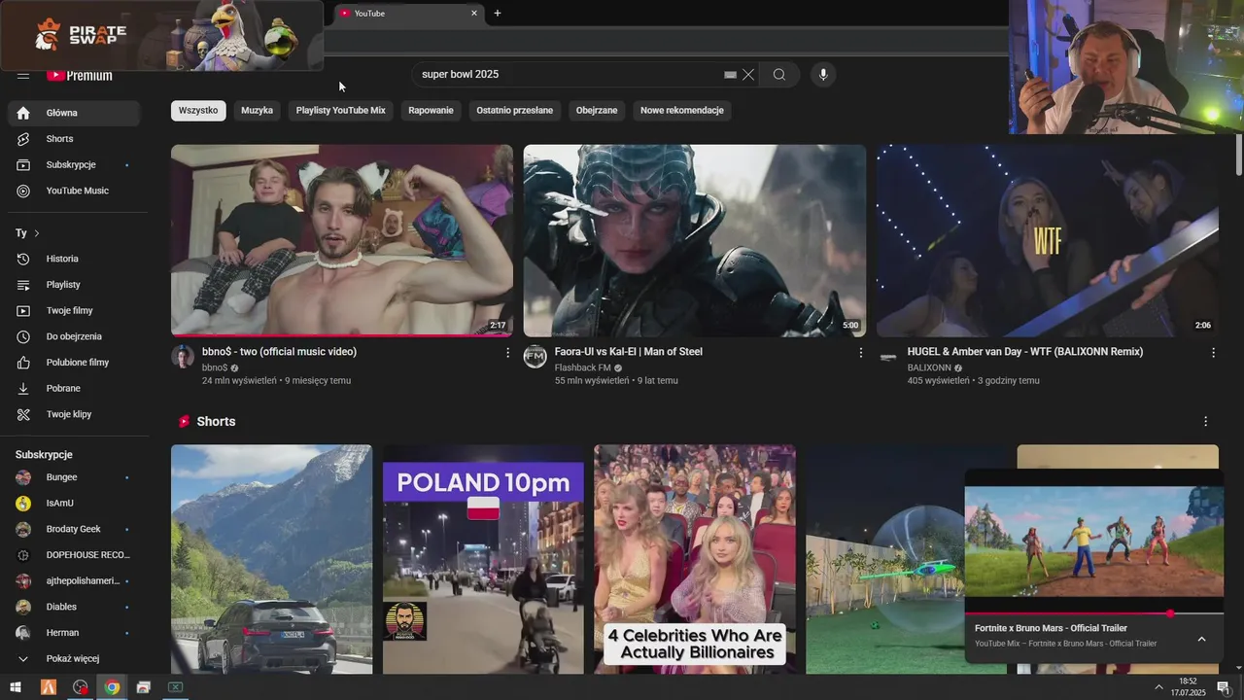Viewport: 1244px width, 700px height.
Task: Select the Muzyka filter chip
Action: 257,111
